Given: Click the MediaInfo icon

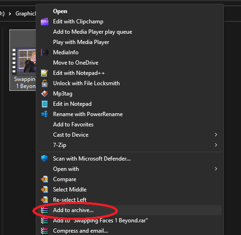Looking at the screenshot, I should click(45, 52).
